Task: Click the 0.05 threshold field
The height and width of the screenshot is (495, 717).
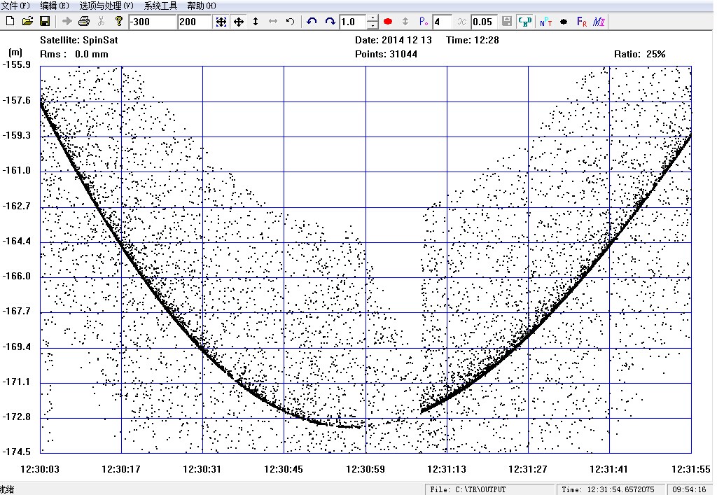Action: pyautogui.click(x=484, y=22)
